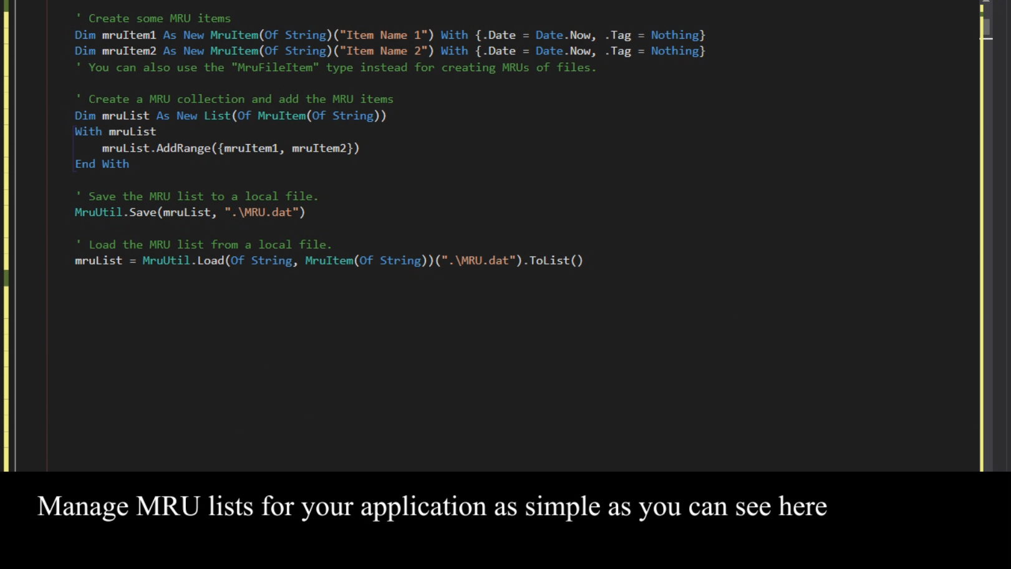This screenshot has width=1011, height=569.
Task: Click the ToList() call at line end
Action: coord(554,260)
